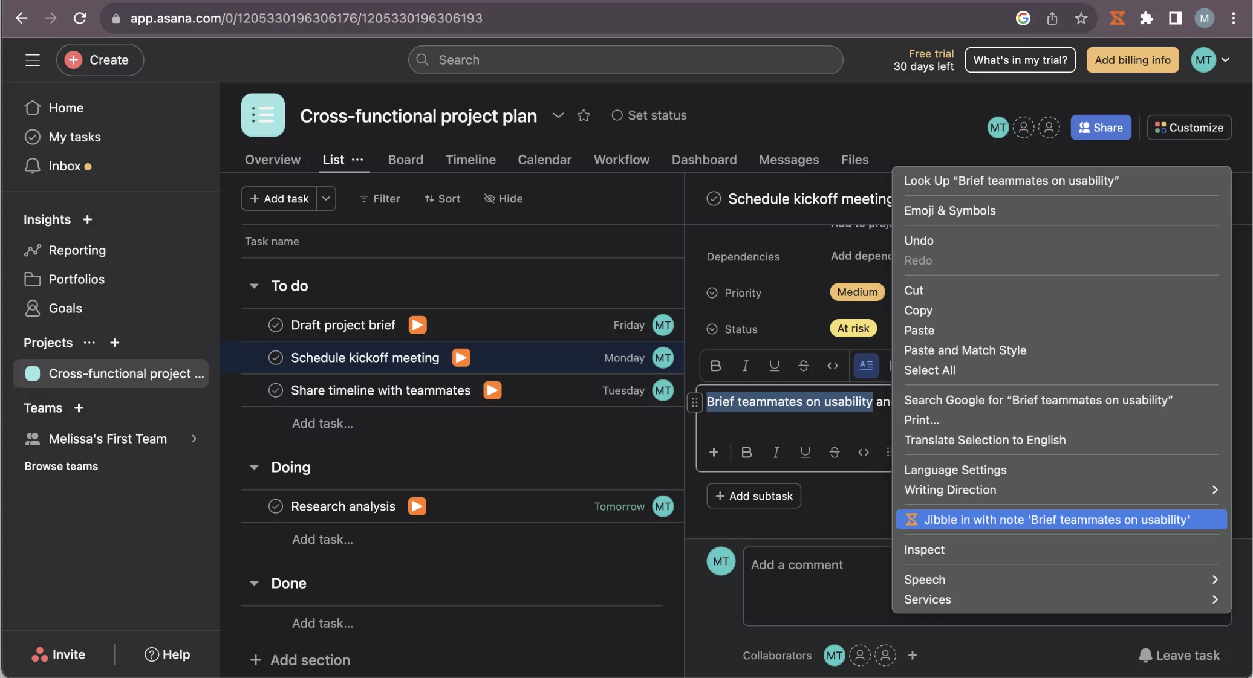This screenshot has height=678, width=1253.
Task: Mark Research analysis complete
Action: point(276,506)
